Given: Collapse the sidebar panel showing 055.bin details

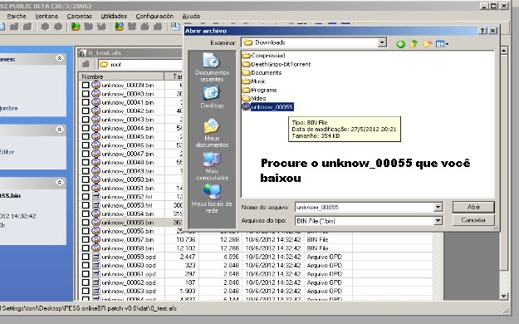Looking at the screenshot, I should tap(60, 182).
